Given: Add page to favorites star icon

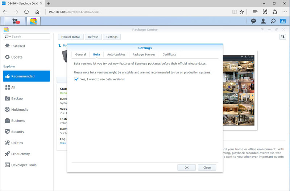Looking at the screenshot, I should 241,12.
